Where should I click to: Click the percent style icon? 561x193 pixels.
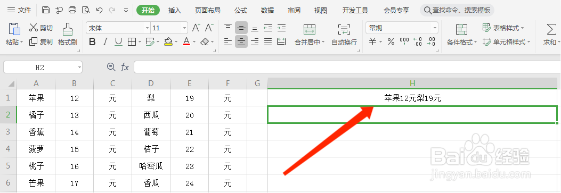tap(391, 42)
